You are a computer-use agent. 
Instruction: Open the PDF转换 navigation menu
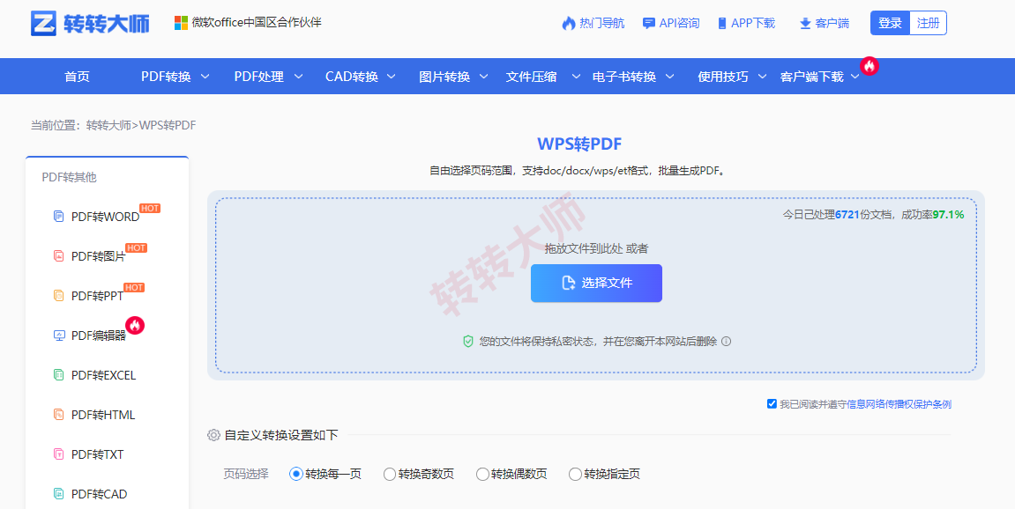pyautogui.click(x=167, y=77)
